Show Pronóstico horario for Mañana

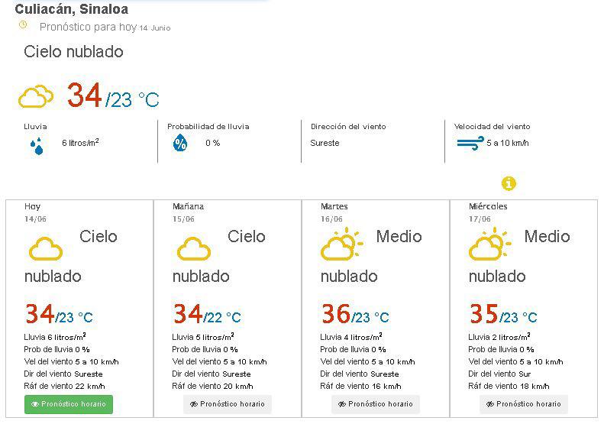click(228, 404)
